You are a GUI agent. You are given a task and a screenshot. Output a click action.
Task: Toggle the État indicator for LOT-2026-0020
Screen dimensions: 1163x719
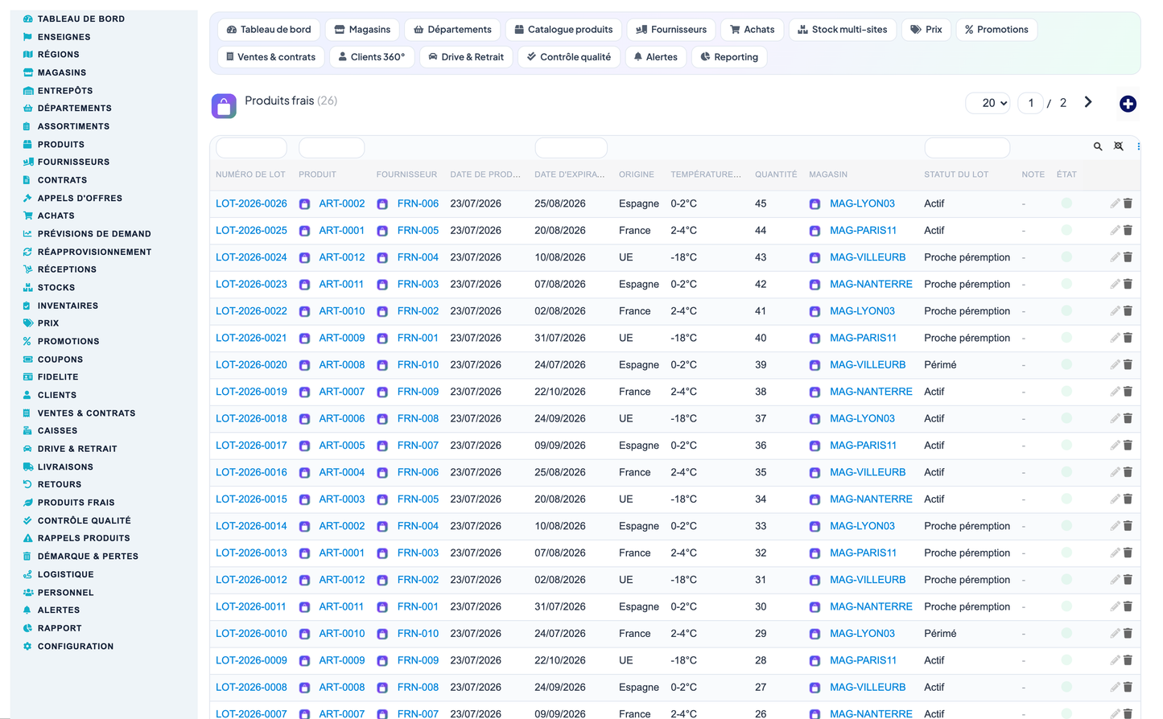[1066, 364]
